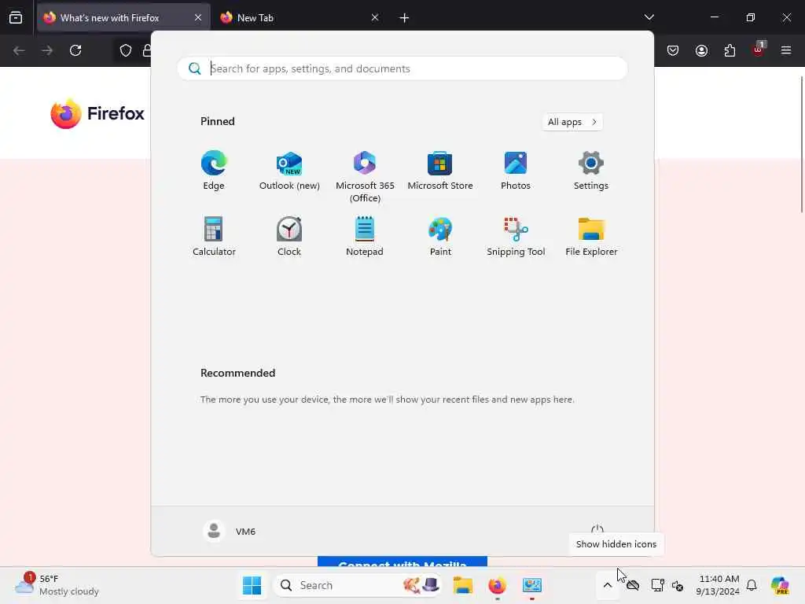Viewport: 805px width, 604px height.
Task: Click the Start menu power button
Action: pyautogui.click(x=597, y=530)
